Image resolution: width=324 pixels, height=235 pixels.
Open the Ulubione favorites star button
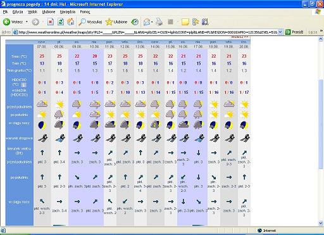[x=116, y=22]
